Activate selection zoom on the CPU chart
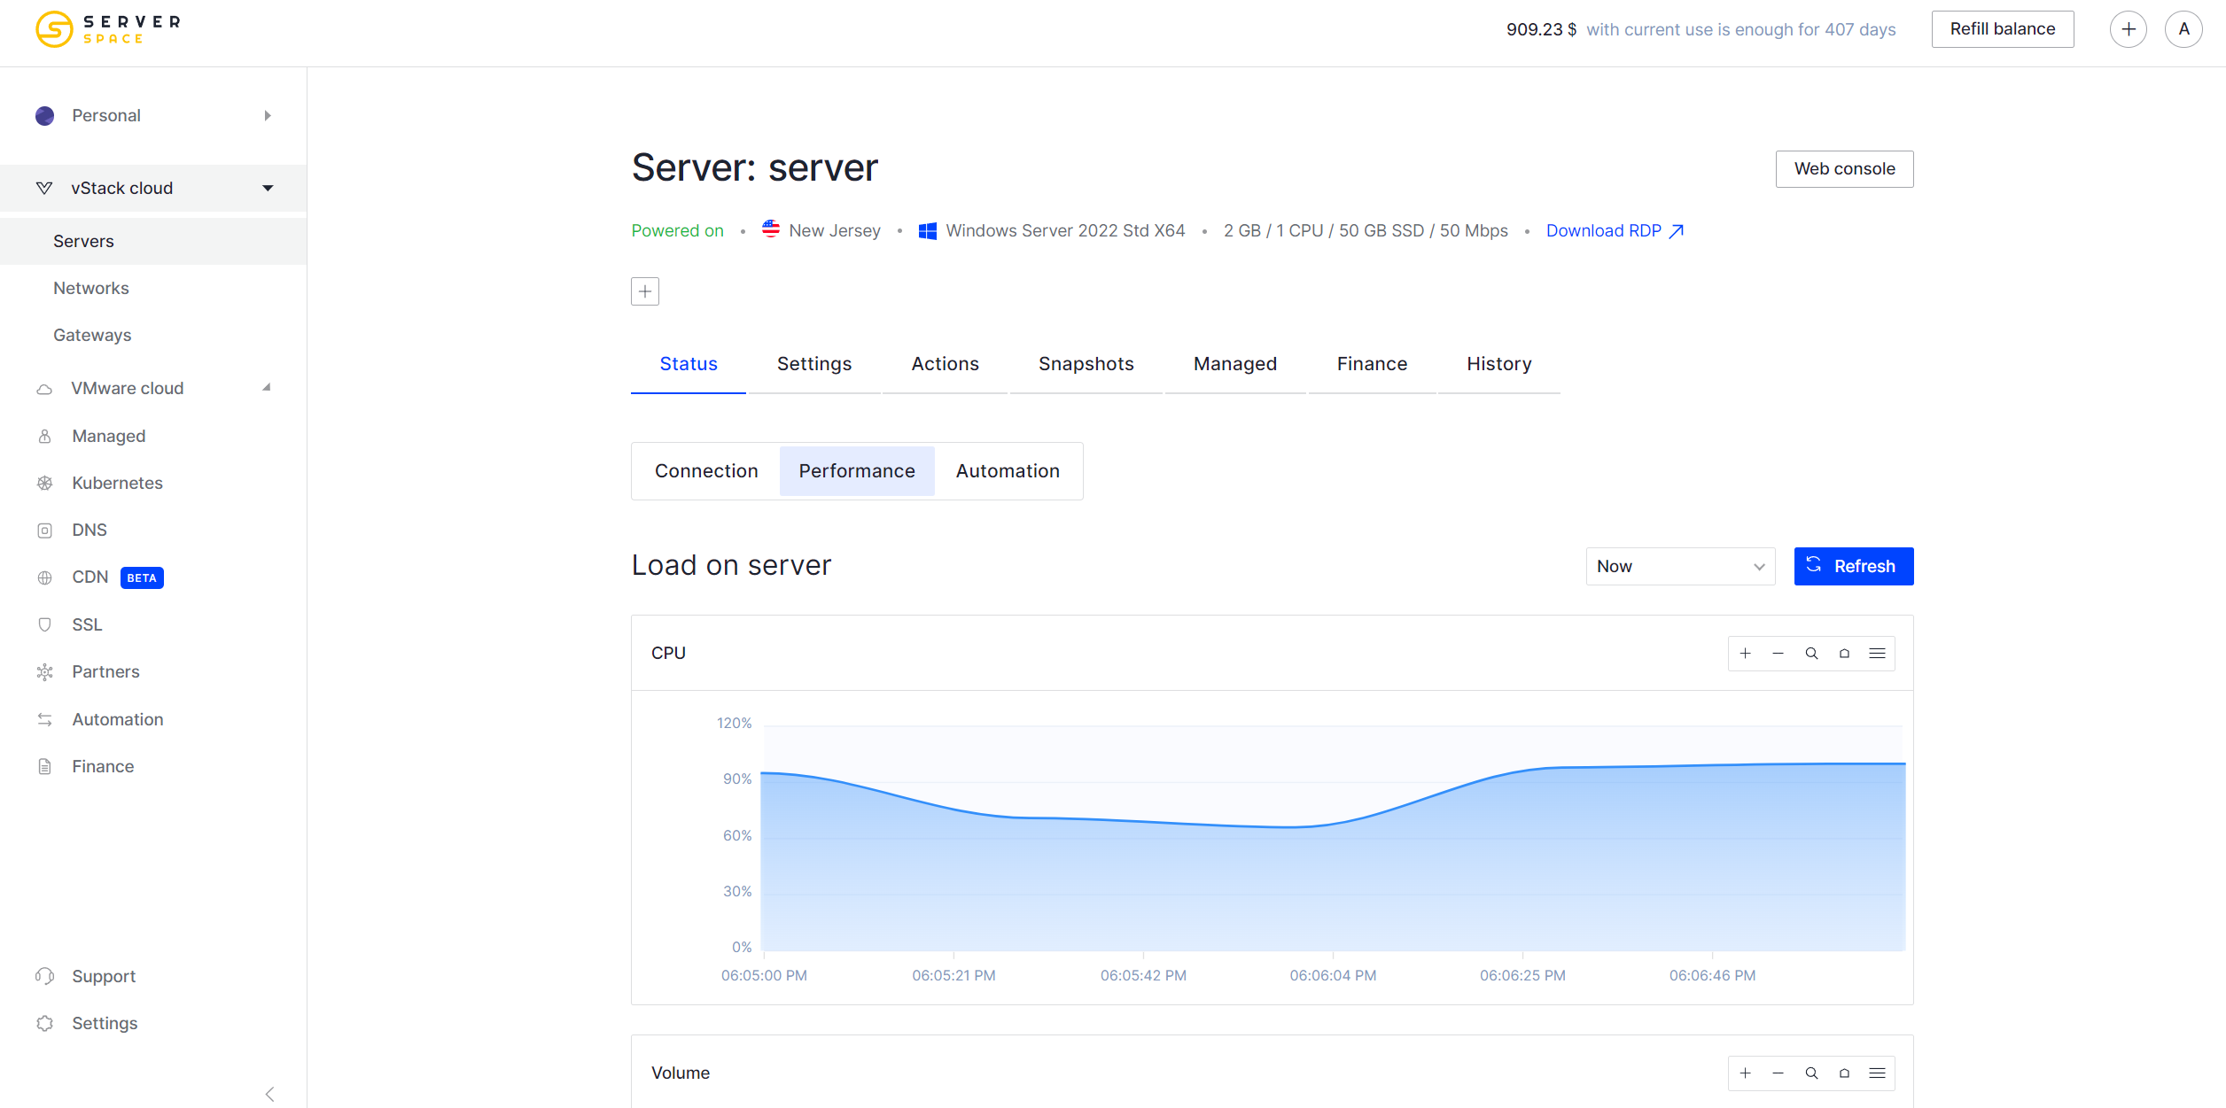The width and height of the screenshot is (2226, 1108). pos(1810,653)
